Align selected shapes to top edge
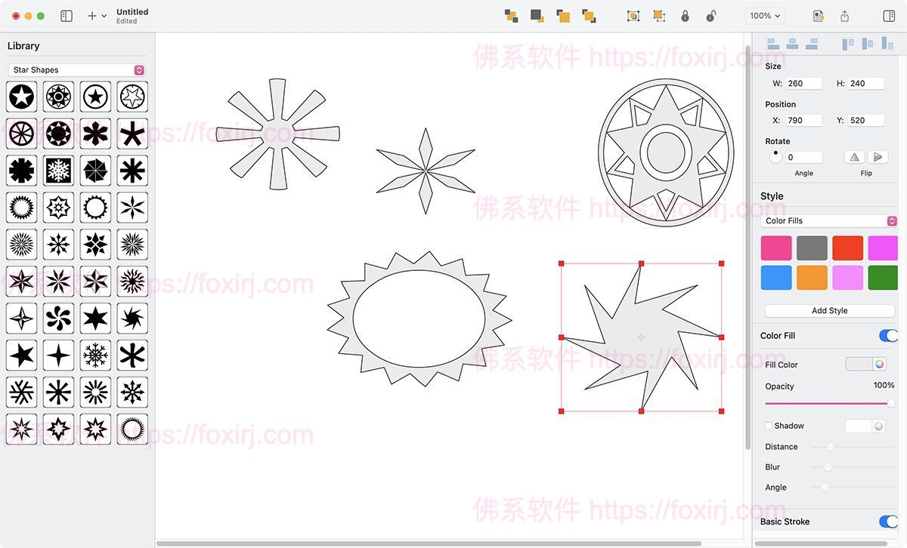The image size is (907, 548). click(847, 43)
